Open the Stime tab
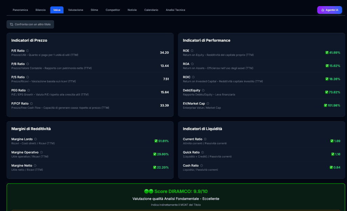The width and height of the screenshot is (347, 211). 94,10
